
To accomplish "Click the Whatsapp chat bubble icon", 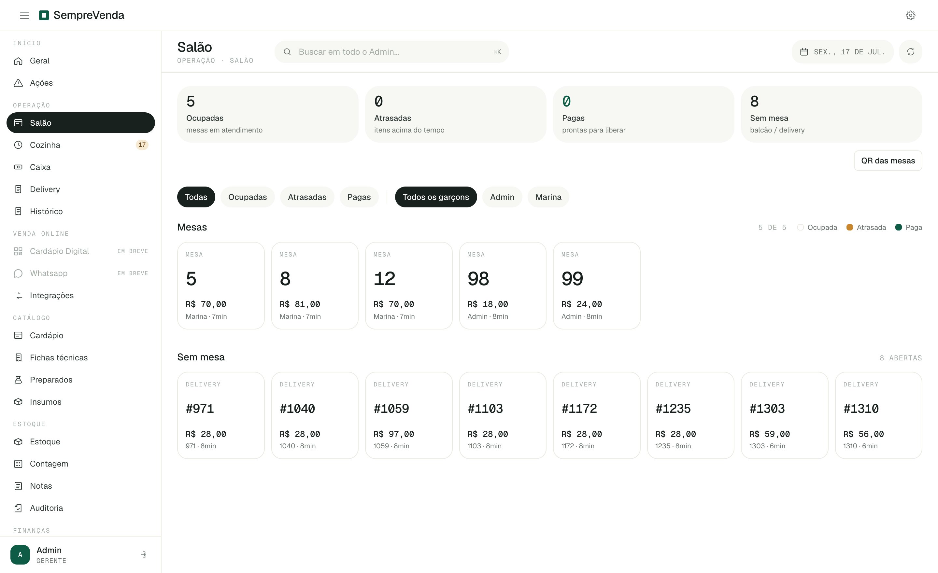I will [18, 273].
